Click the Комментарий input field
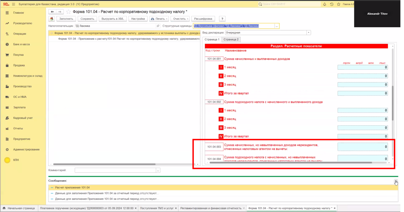404x212 pixels. tap(115, 170)
